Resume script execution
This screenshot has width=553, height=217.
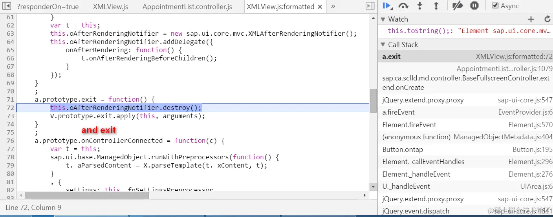(387, 6)
